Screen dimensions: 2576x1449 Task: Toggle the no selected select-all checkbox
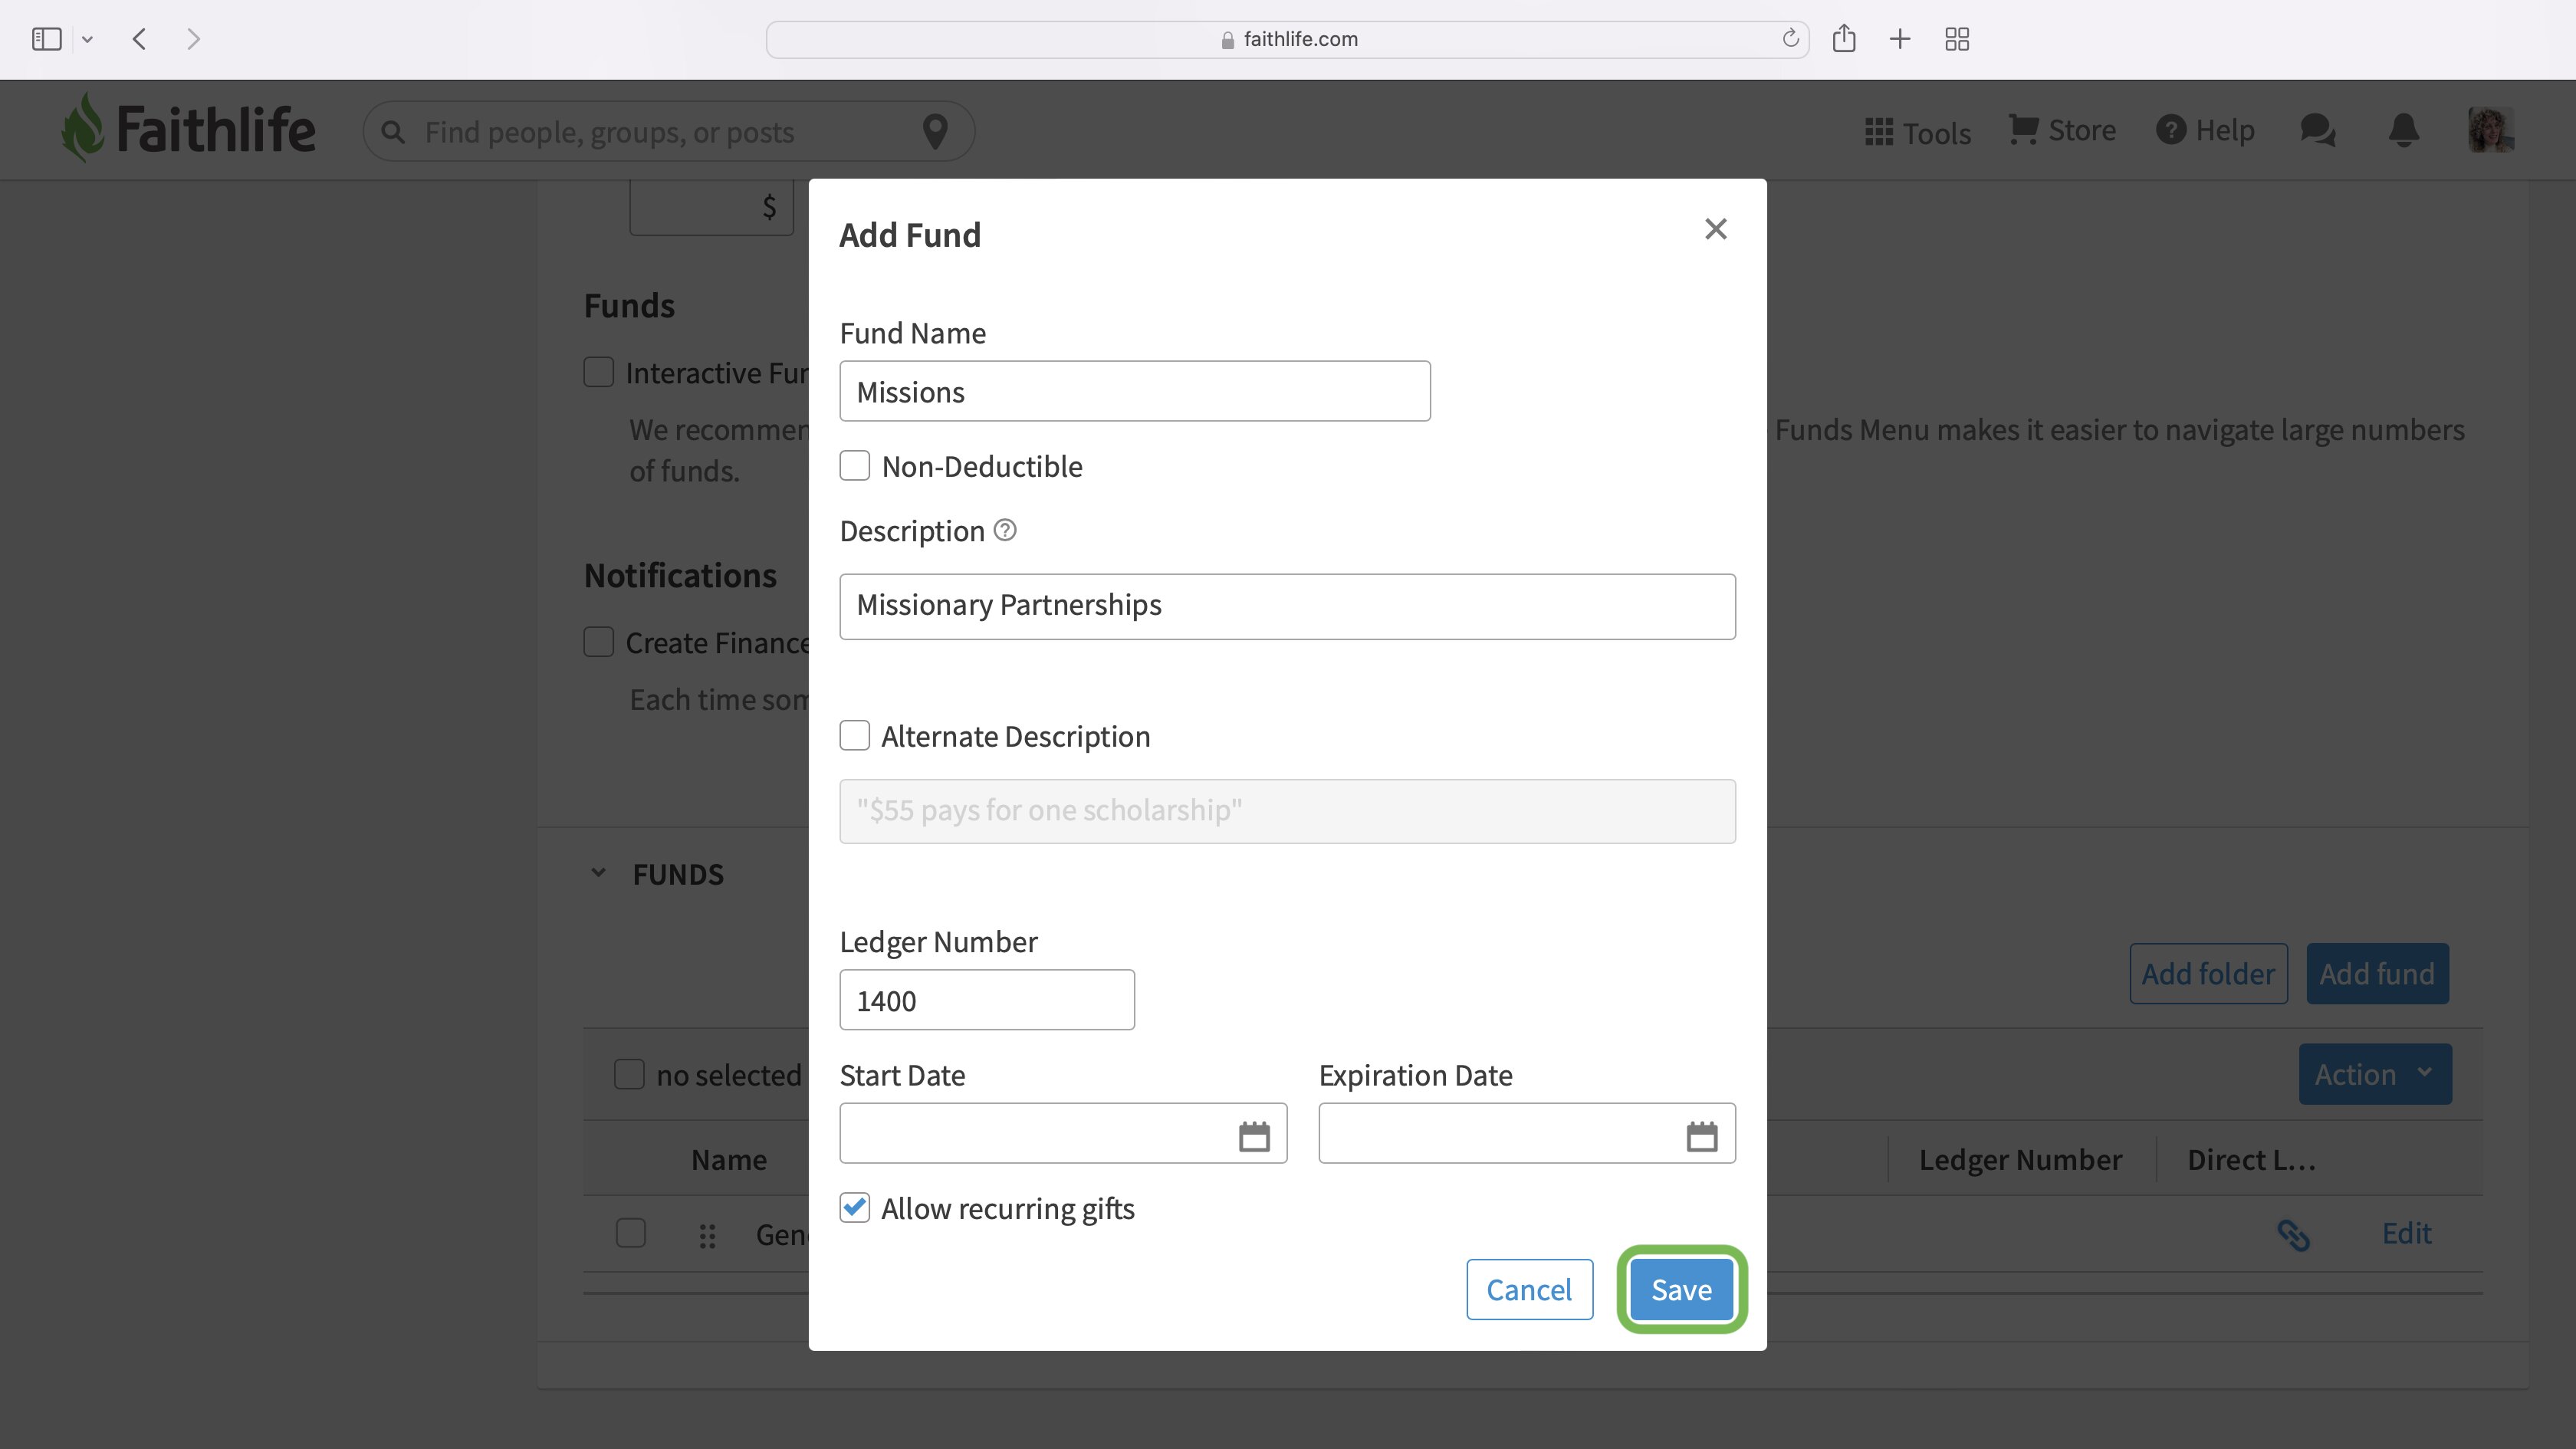pos(629,1074)
